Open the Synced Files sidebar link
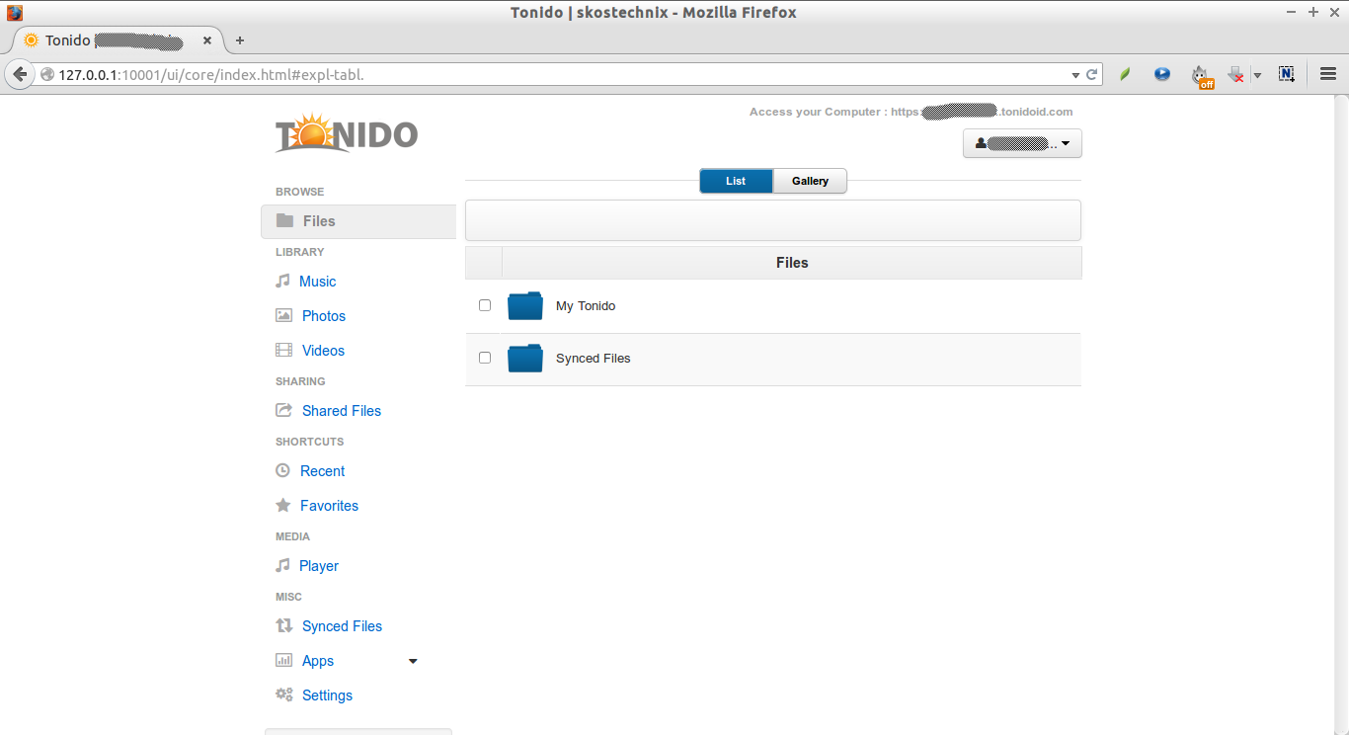The height and width of the screenshot is (735, 1349). click(x=342, y=626)
